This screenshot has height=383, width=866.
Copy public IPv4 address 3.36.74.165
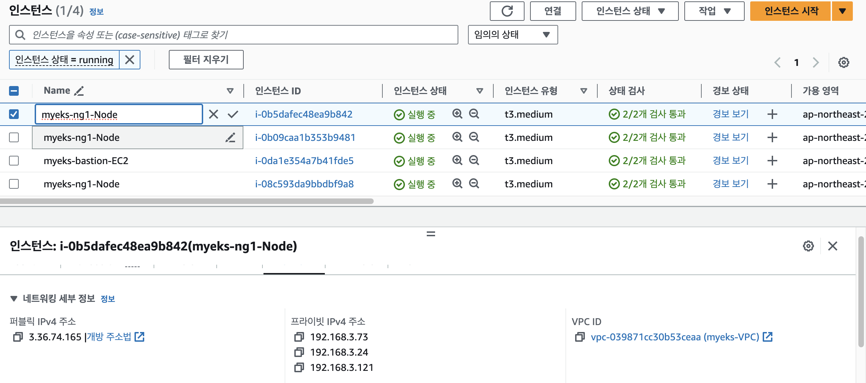pos(18,337)
